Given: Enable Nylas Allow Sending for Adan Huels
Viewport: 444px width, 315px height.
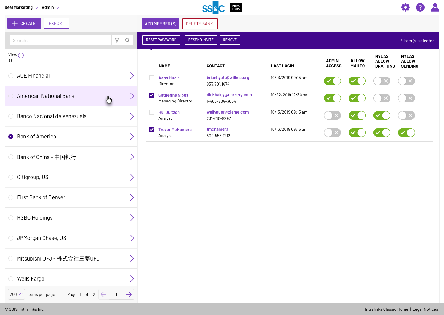Looking at the screenshot, I should point(406,81).
